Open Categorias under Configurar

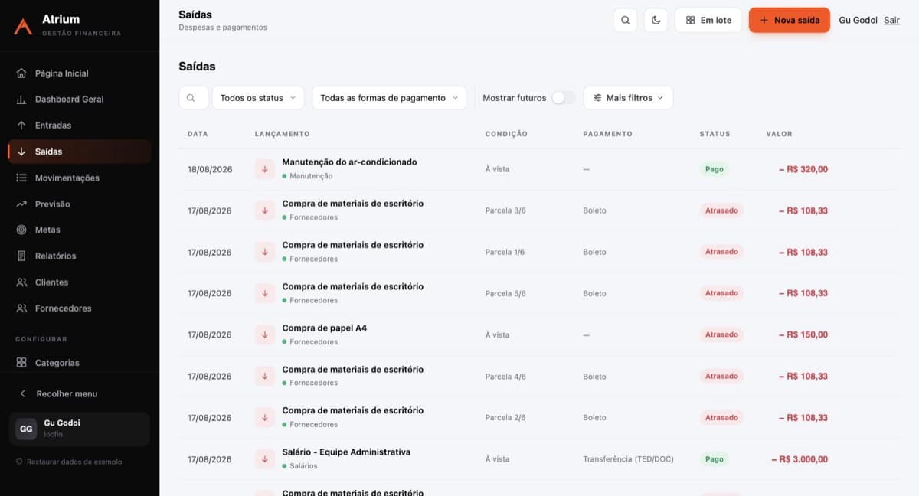pyautogui.click(x=80, y=363)
